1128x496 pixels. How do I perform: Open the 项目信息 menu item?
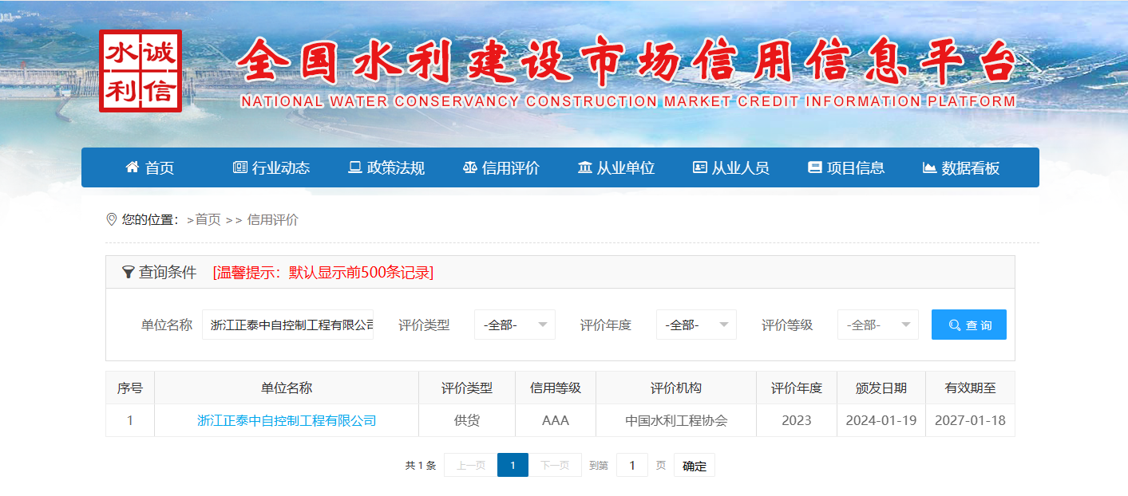tap(846, 167)
